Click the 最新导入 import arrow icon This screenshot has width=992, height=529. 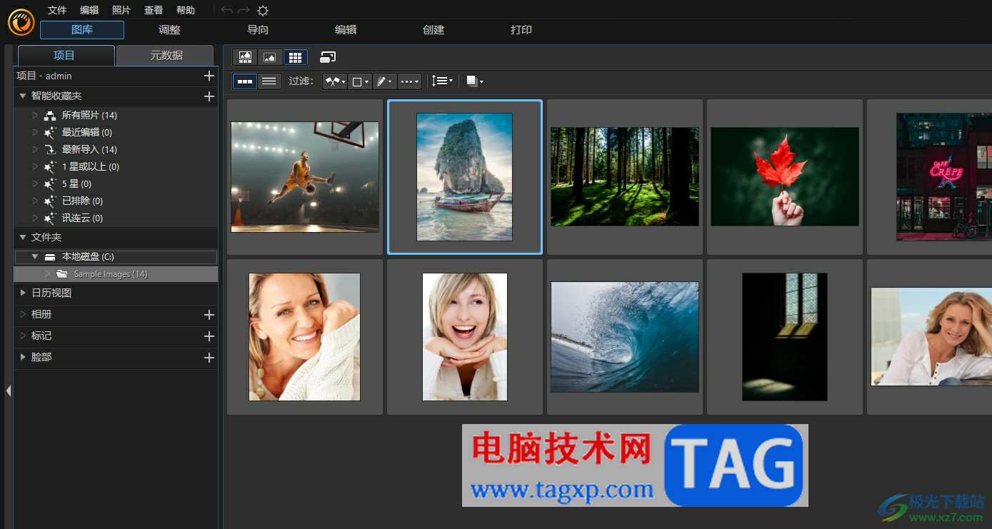pos(50,149)
